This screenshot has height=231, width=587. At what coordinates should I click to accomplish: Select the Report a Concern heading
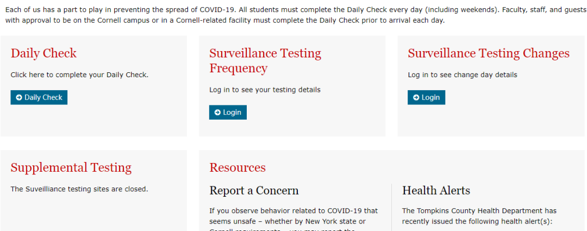click(254, 191)
